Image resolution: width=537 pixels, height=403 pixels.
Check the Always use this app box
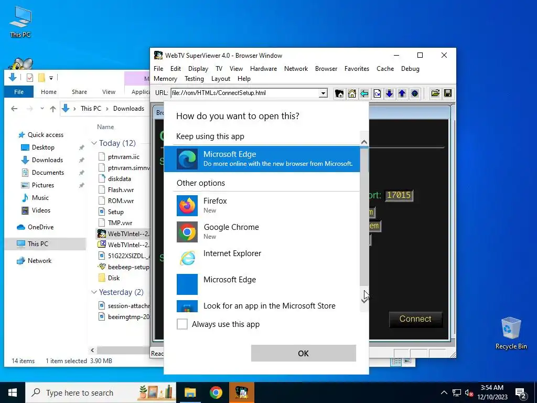[182, 324]
